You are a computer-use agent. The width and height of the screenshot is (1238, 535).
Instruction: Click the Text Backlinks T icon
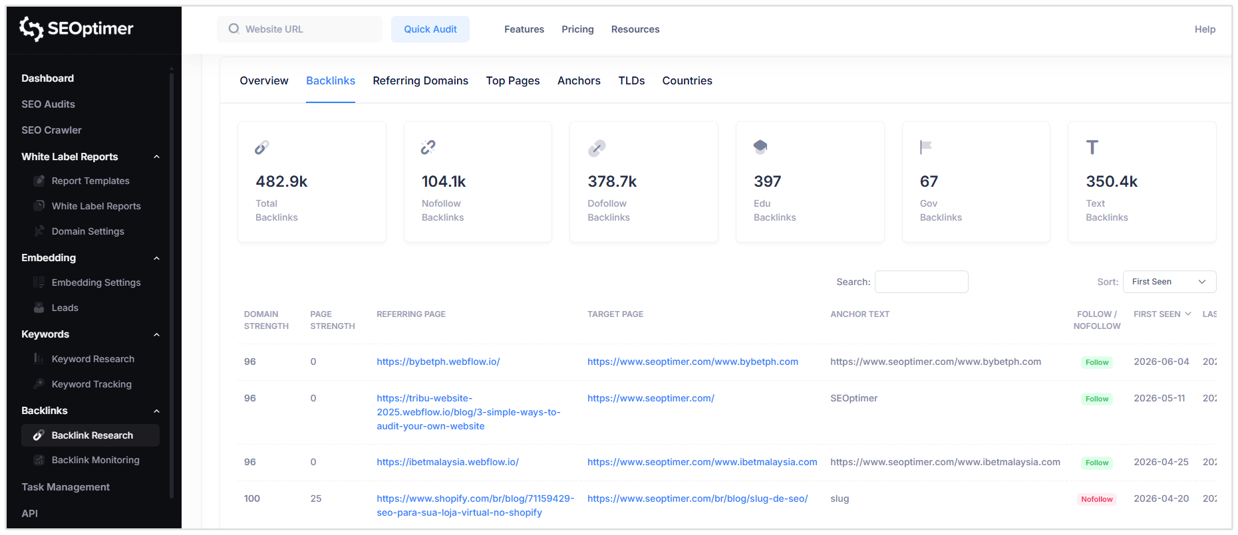click(x=1092, y=147)
